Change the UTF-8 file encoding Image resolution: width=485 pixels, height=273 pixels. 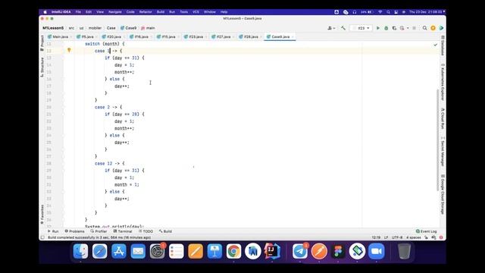pyautogui.click(x=397, y=237)
